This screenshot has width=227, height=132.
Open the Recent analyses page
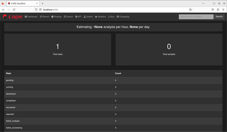pos(44,17)
